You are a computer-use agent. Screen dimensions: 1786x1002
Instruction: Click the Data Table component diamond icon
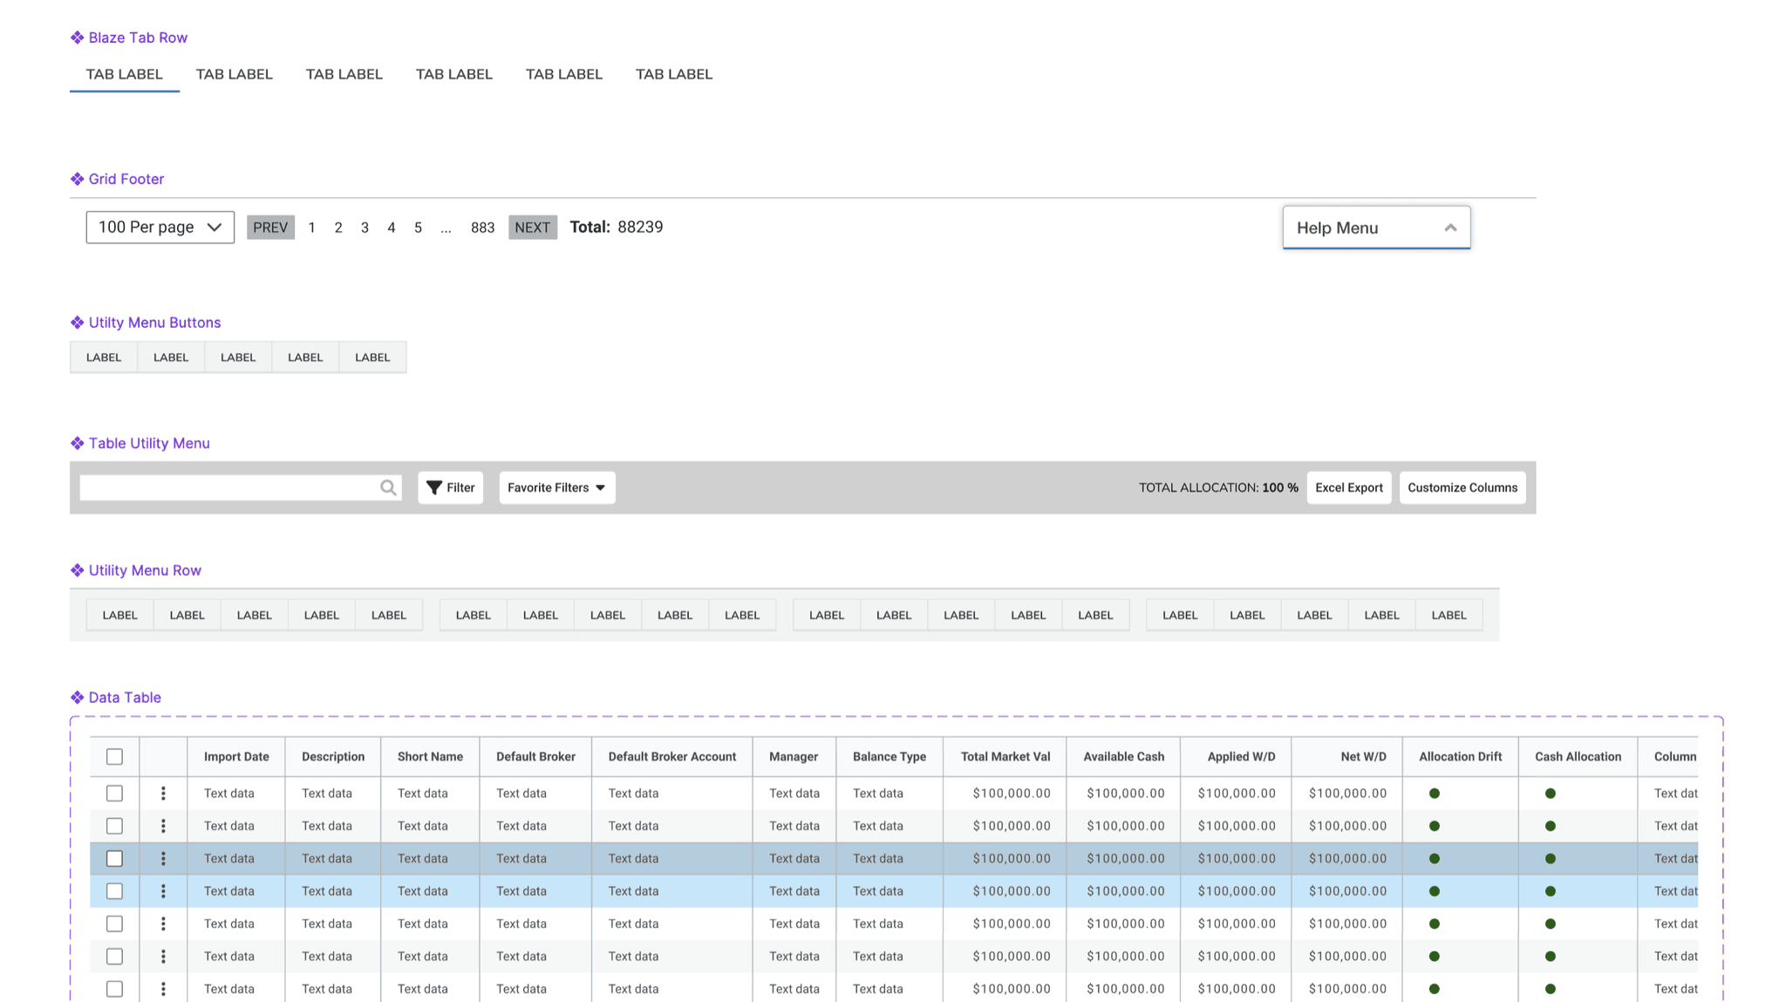click(x=77, y=698)
